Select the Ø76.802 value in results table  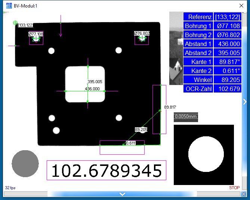coord(228,35)
